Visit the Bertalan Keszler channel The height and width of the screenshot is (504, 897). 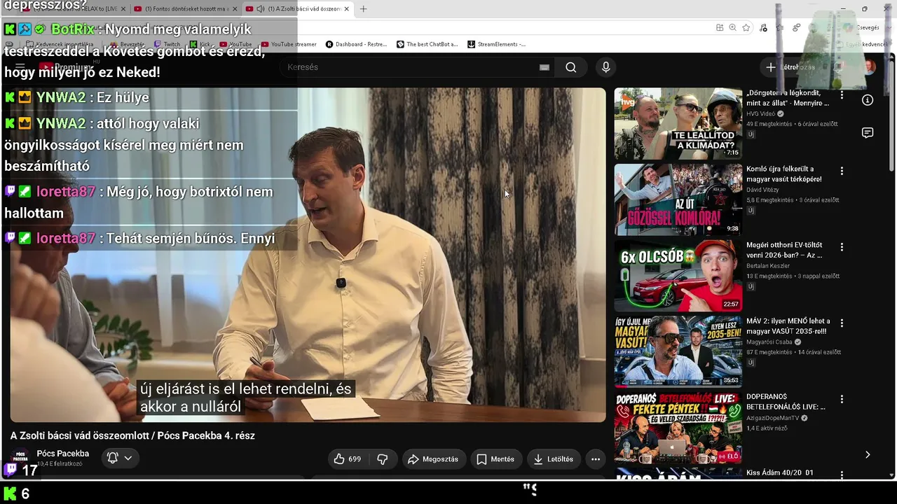pos(768,266)
